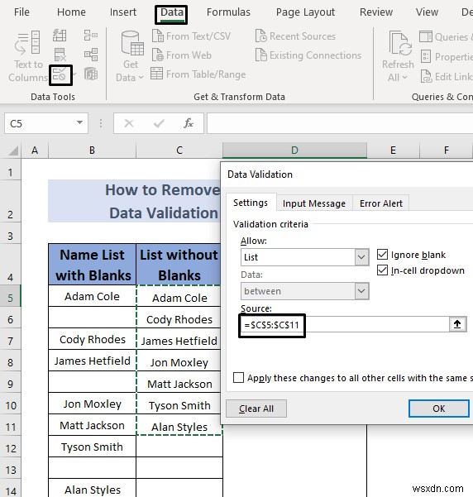Open the File tab

(x=21, y=12)
